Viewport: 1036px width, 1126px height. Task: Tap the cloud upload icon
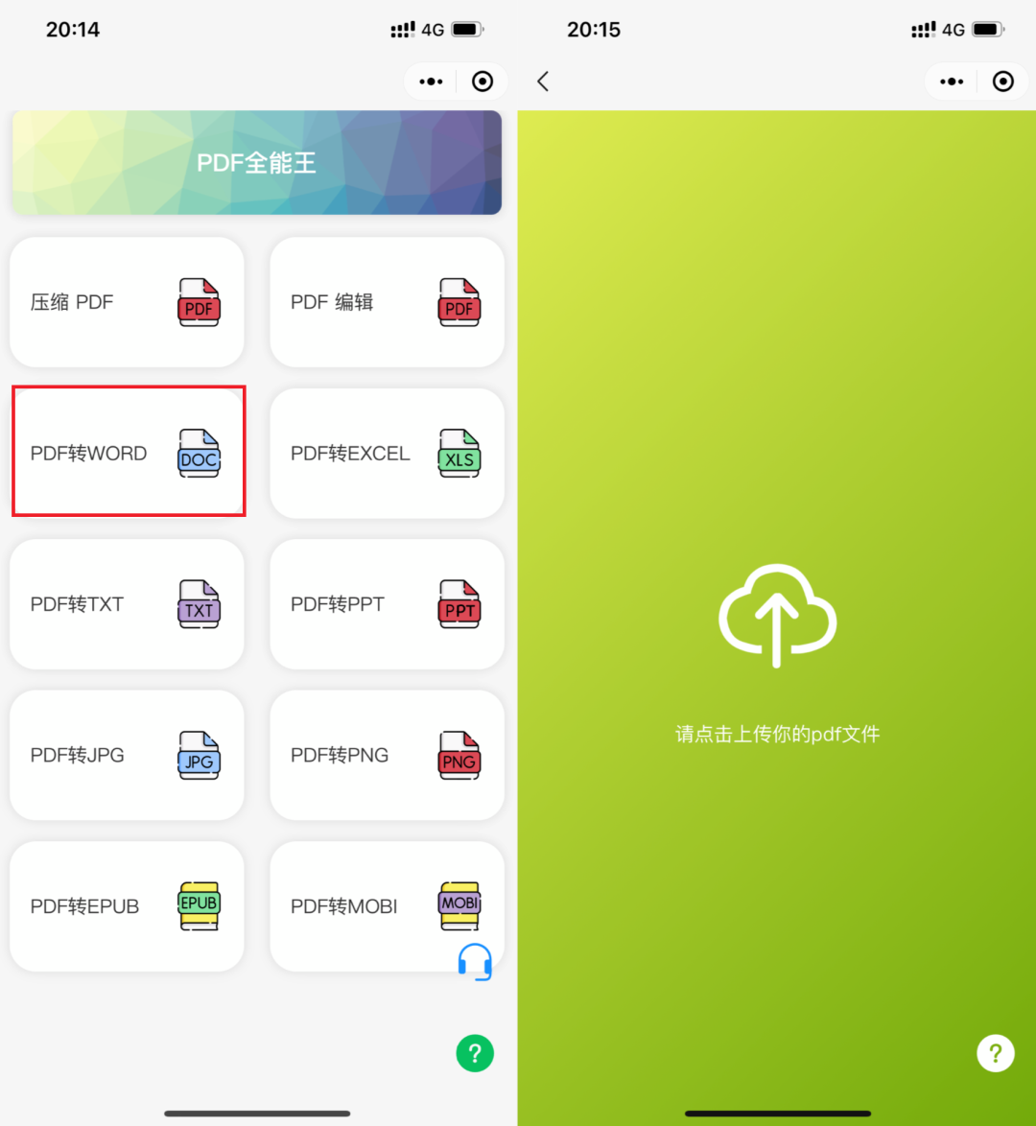(777, 616)
